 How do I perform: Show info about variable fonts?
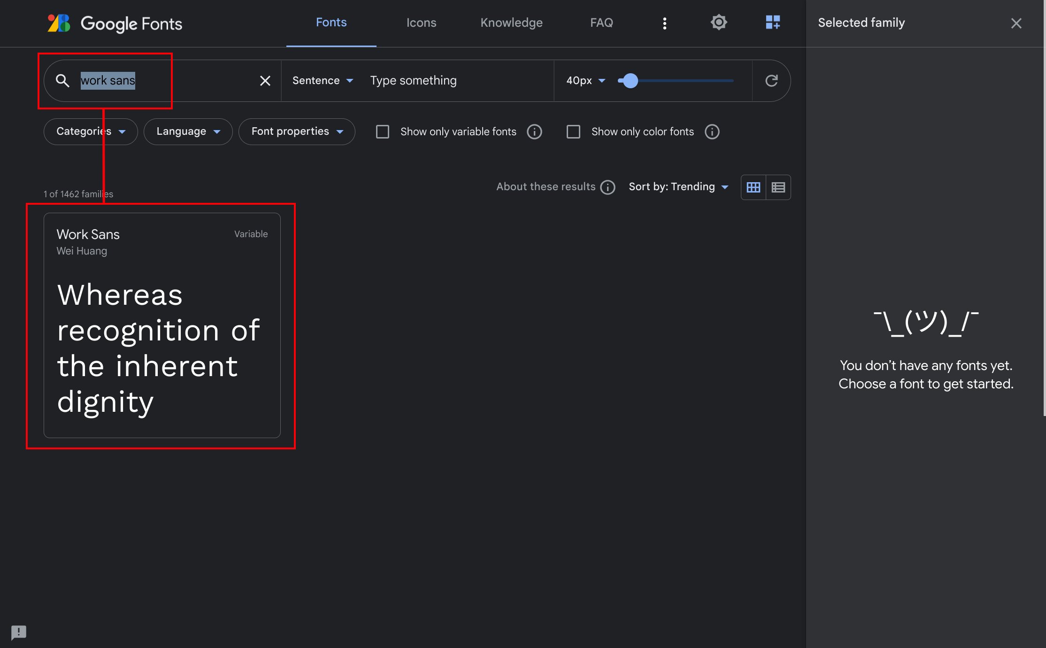pyautogui.click(x=534, y=132)
